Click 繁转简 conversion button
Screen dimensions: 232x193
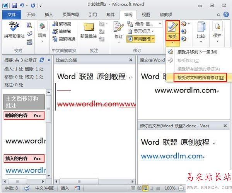point(62,24)
